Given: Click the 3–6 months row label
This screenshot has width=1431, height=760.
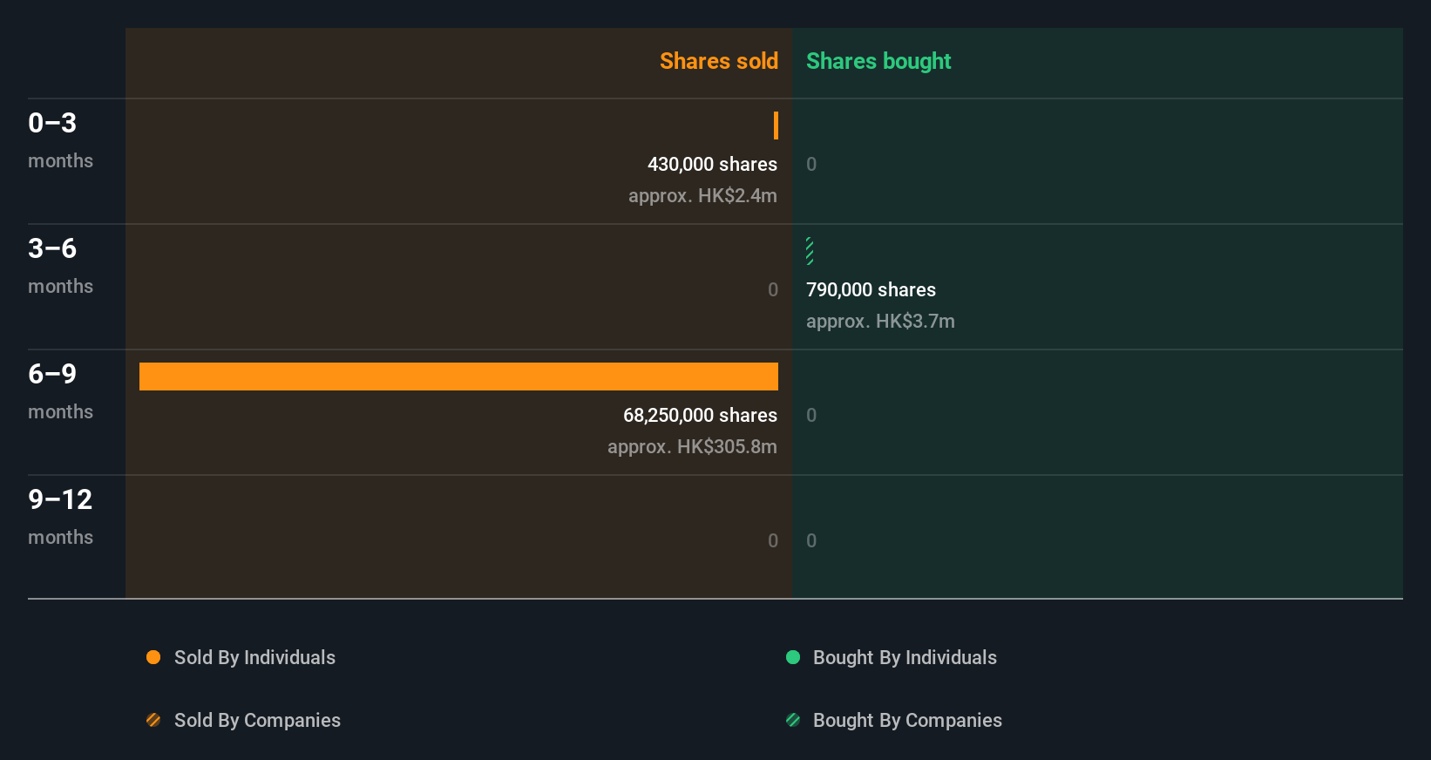Looking at the screenshot, I should tap(60, 265).
